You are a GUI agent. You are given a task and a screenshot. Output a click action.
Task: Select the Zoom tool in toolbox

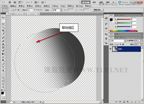click(x=3, y=87)
